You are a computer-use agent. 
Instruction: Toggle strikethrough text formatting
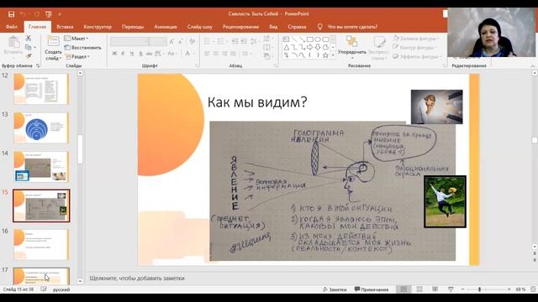tap(149, 54)
